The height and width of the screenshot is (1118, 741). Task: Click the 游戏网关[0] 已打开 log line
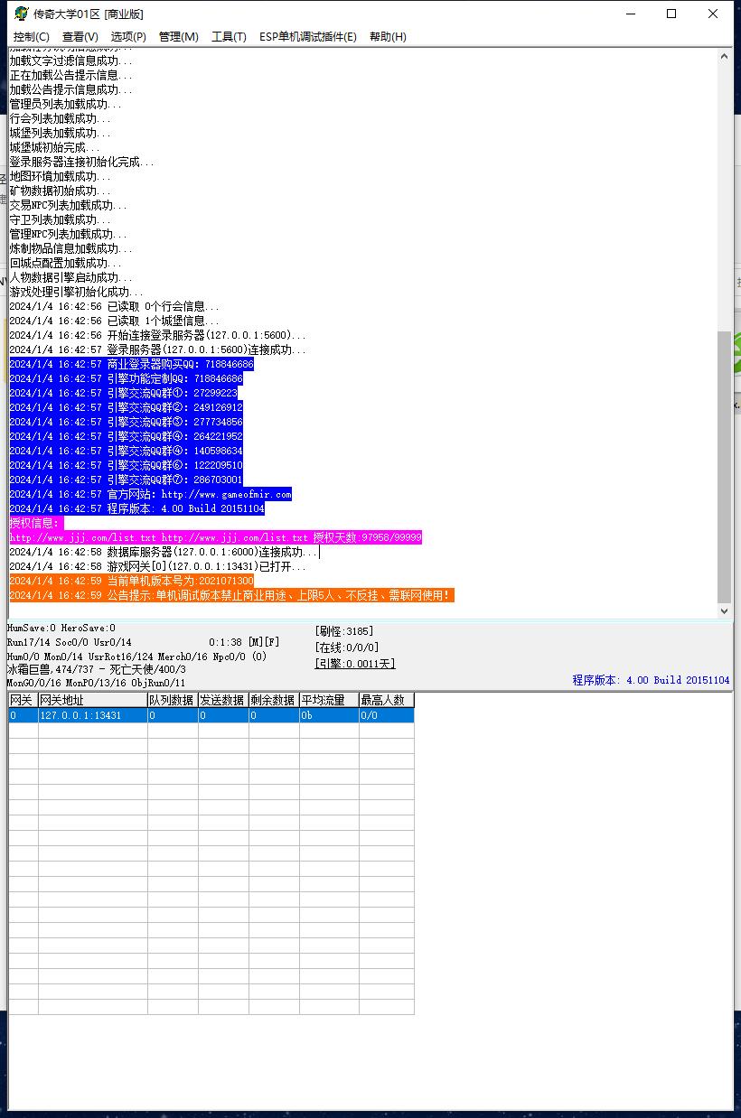(157, 566)
